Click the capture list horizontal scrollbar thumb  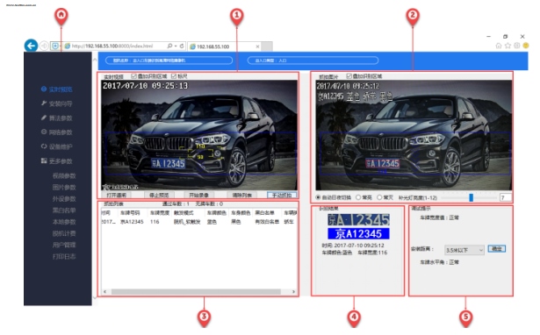(196, 292)
